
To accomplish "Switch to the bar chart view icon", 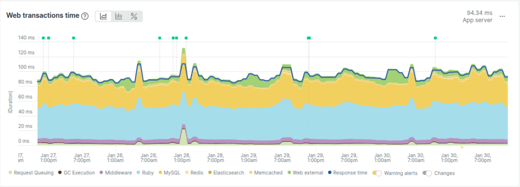I will (119, 16).
